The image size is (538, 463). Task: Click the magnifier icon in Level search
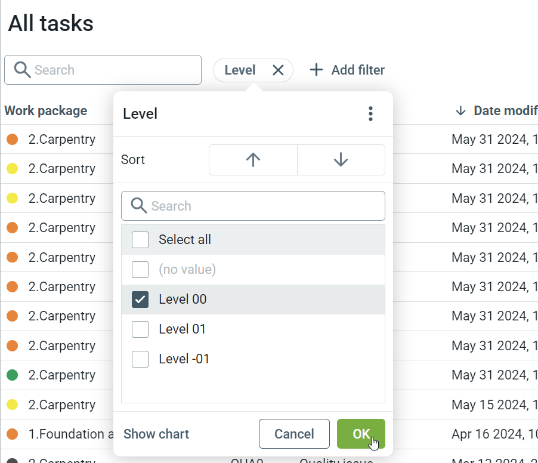138,206
